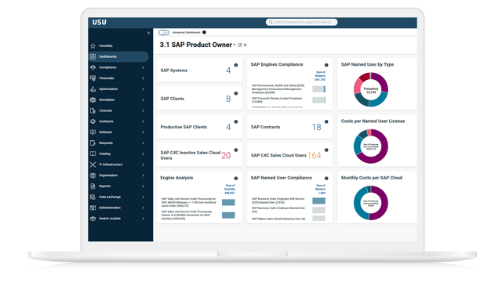502x282 pixels.
Task: Open the Favorites menu item
Action: (x=118, y=46)
